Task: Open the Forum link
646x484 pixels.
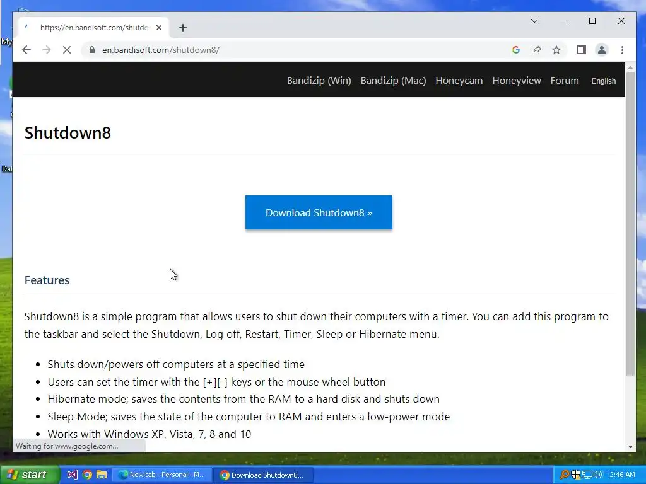Action: 565,81
